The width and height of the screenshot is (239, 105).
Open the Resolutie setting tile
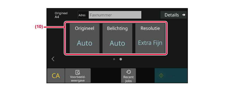150,38
